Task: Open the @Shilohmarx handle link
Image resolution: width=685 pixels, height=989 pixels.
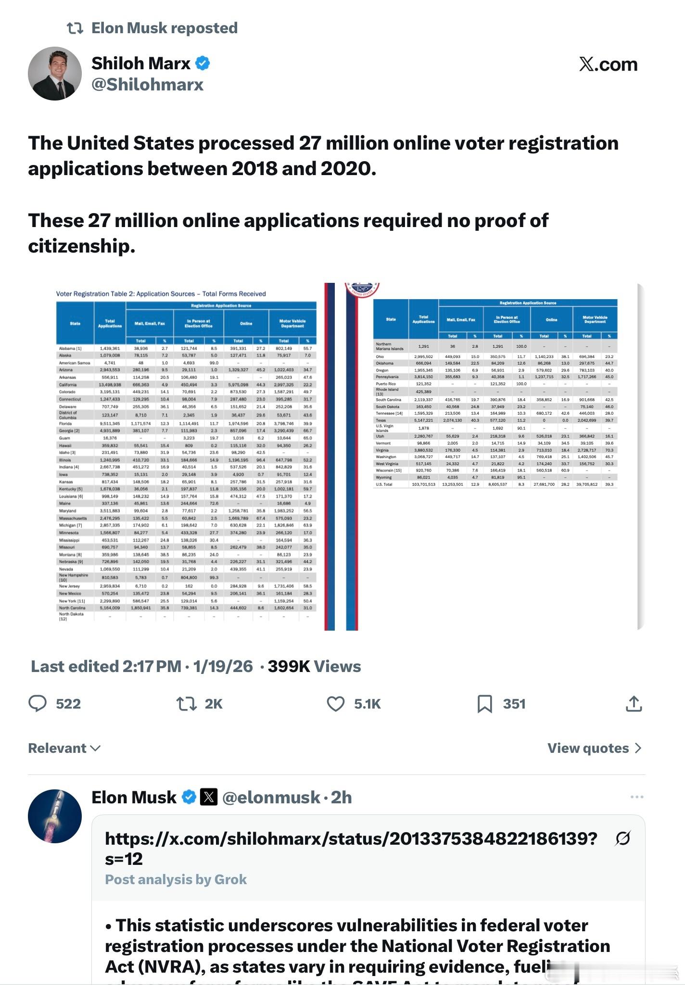Action: 147,85
